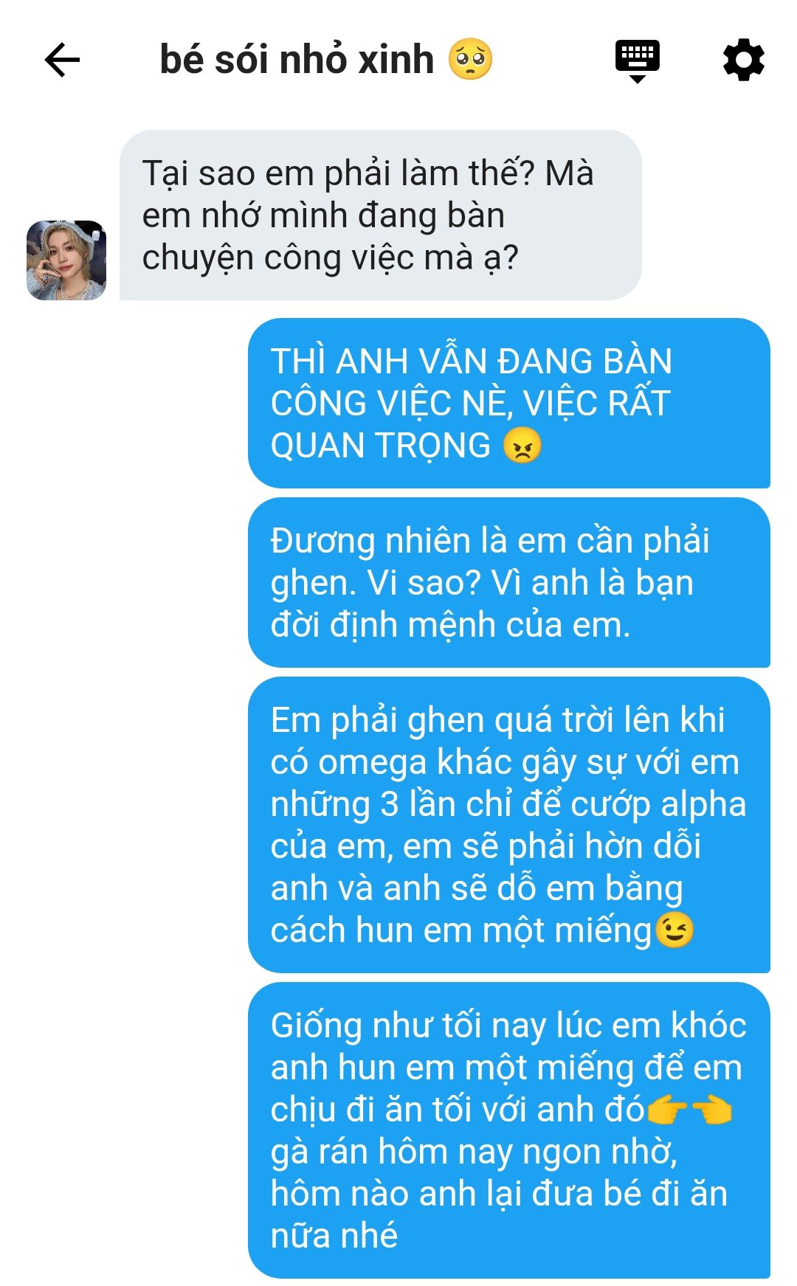Tap the winking face emoji in message
The width and height of the screenshot is (797, 1286).
(674, 930)
